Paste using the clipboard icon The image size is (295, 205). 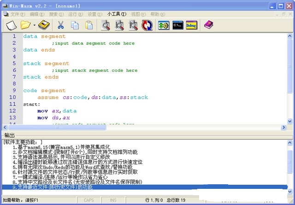(x=89, y=25)
